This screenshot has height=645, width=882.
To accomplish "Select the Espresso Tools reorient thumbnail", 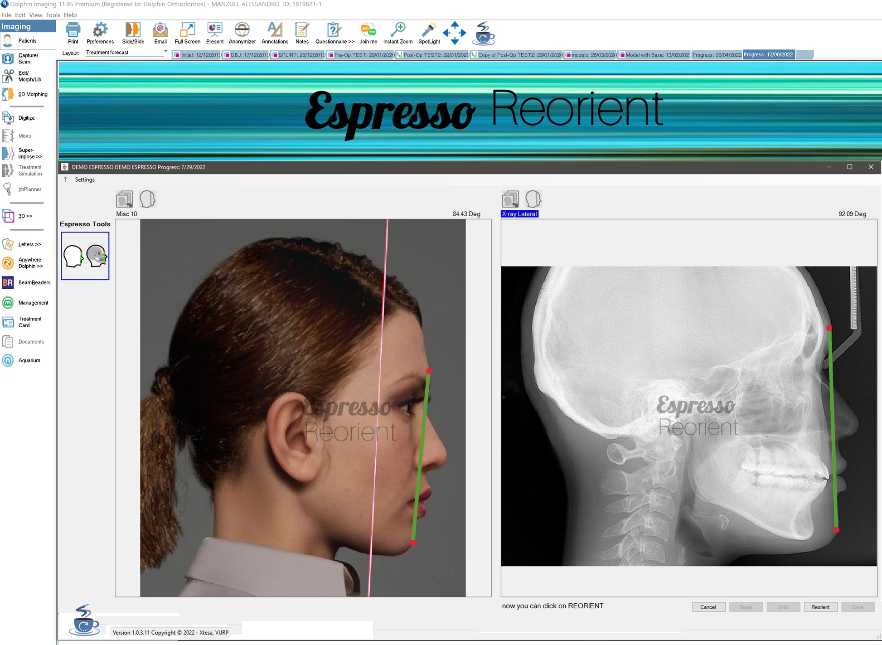I will (85, 256).
